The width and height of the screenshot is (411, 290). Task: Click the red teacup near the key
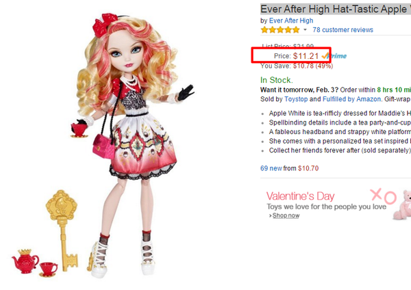click(49, 269)
